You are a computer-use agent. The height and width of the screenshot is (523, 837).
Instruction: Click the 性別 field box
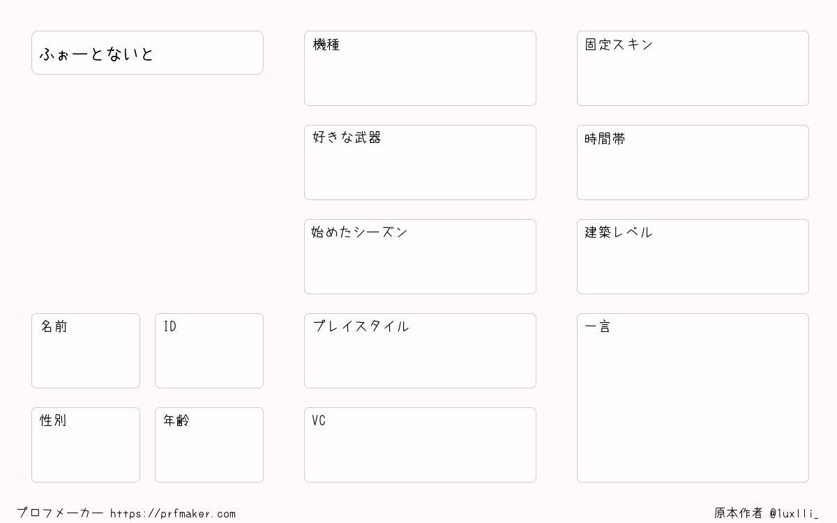86,445
